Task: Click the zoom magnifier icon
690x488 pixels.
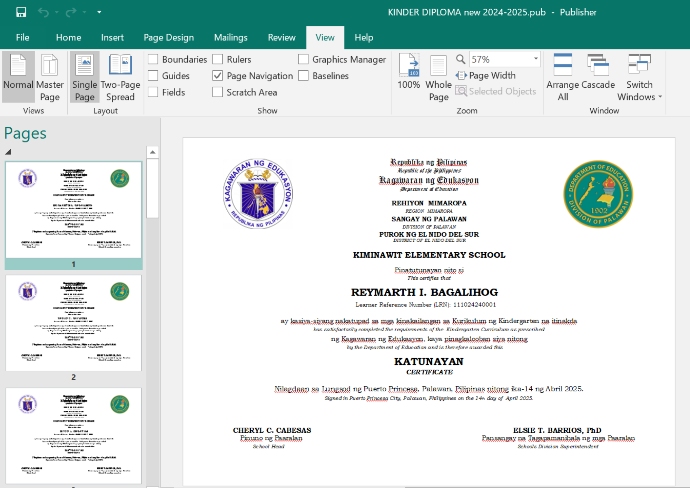Action: 461,59
